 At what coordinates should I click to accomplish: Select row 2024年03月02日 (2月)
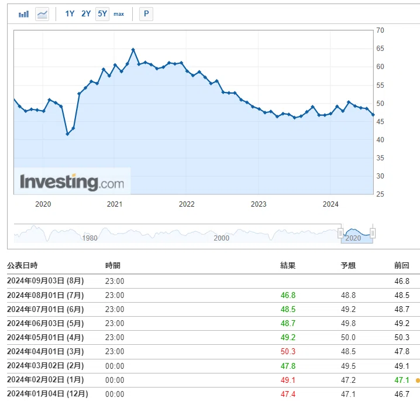pyautogui.click(x=214, y=366)
